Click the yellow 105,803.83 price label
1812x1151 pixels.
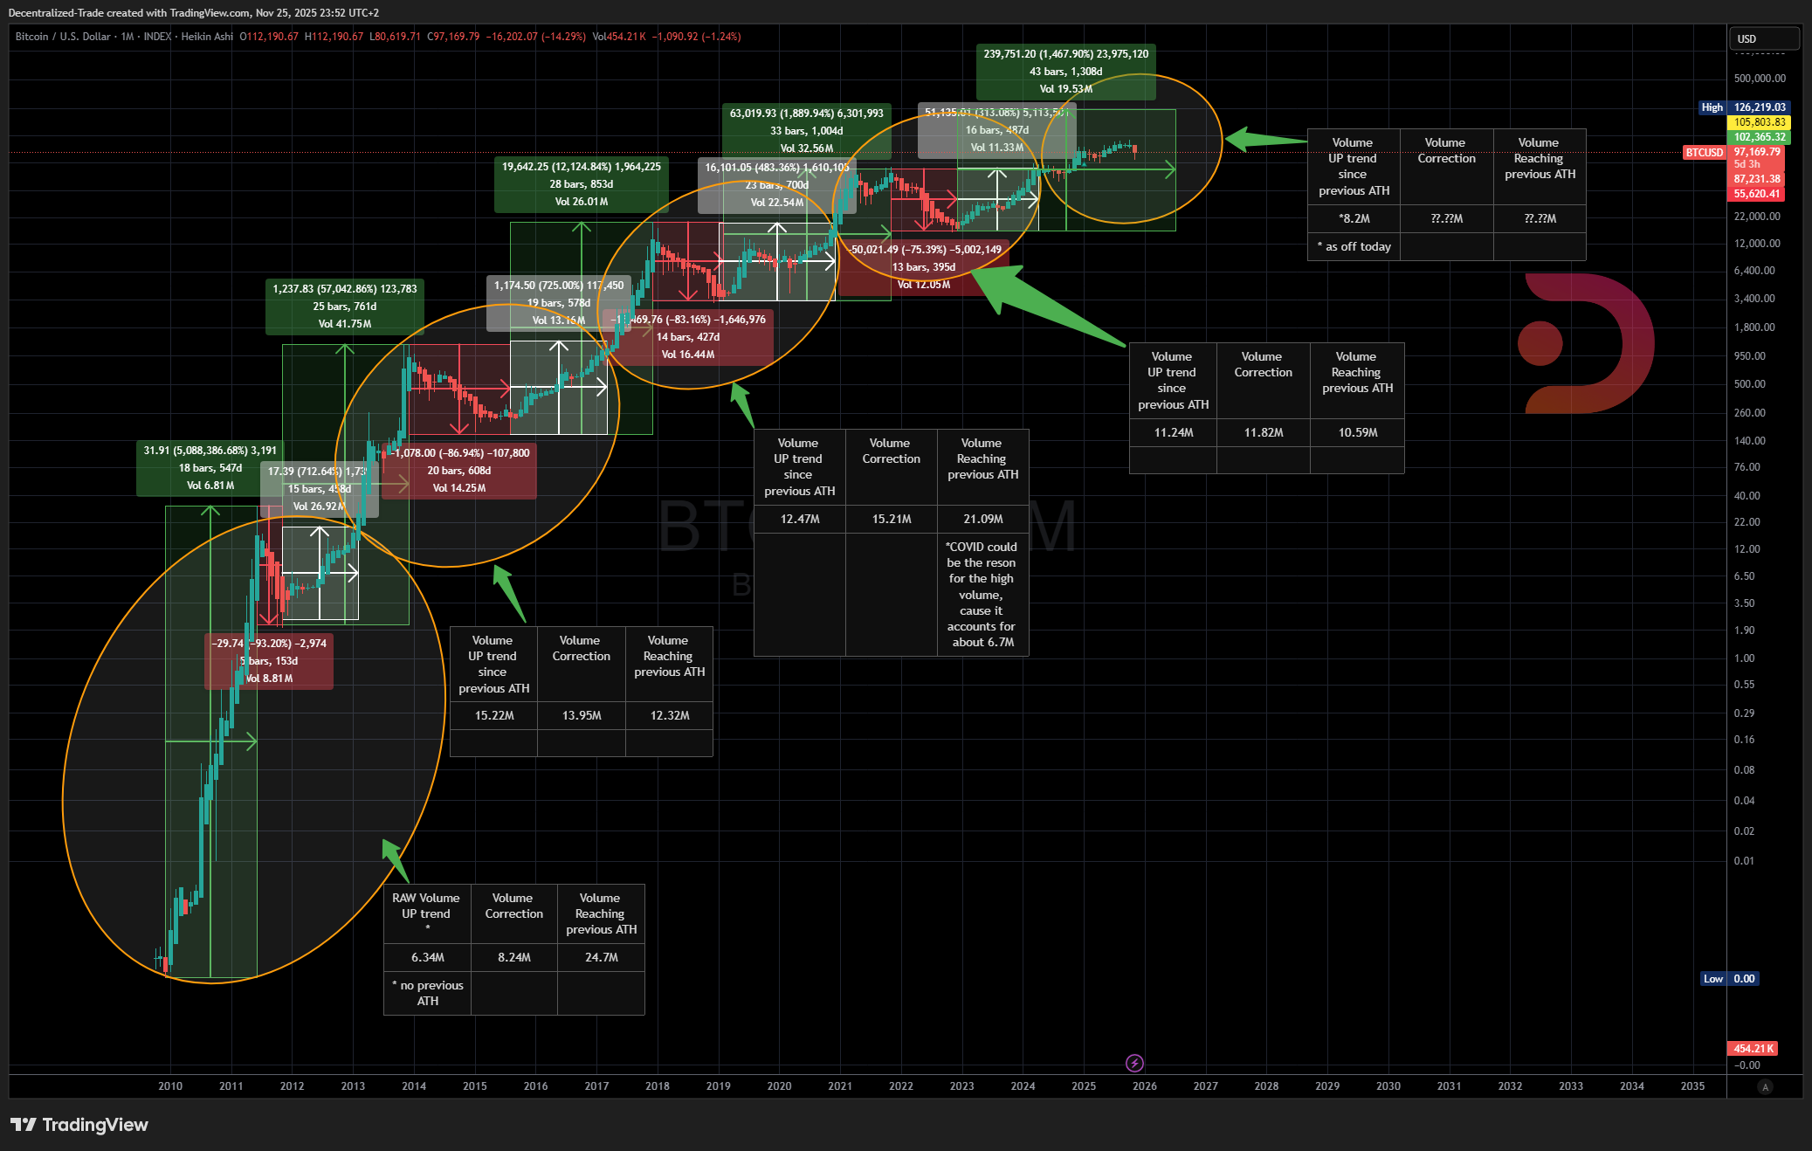pos(1759,122)
